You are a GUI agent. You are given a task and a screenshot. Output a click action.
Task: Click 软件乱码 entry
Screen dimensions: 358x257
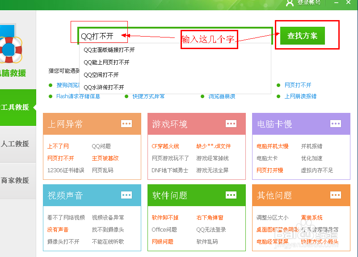point(207,242)
